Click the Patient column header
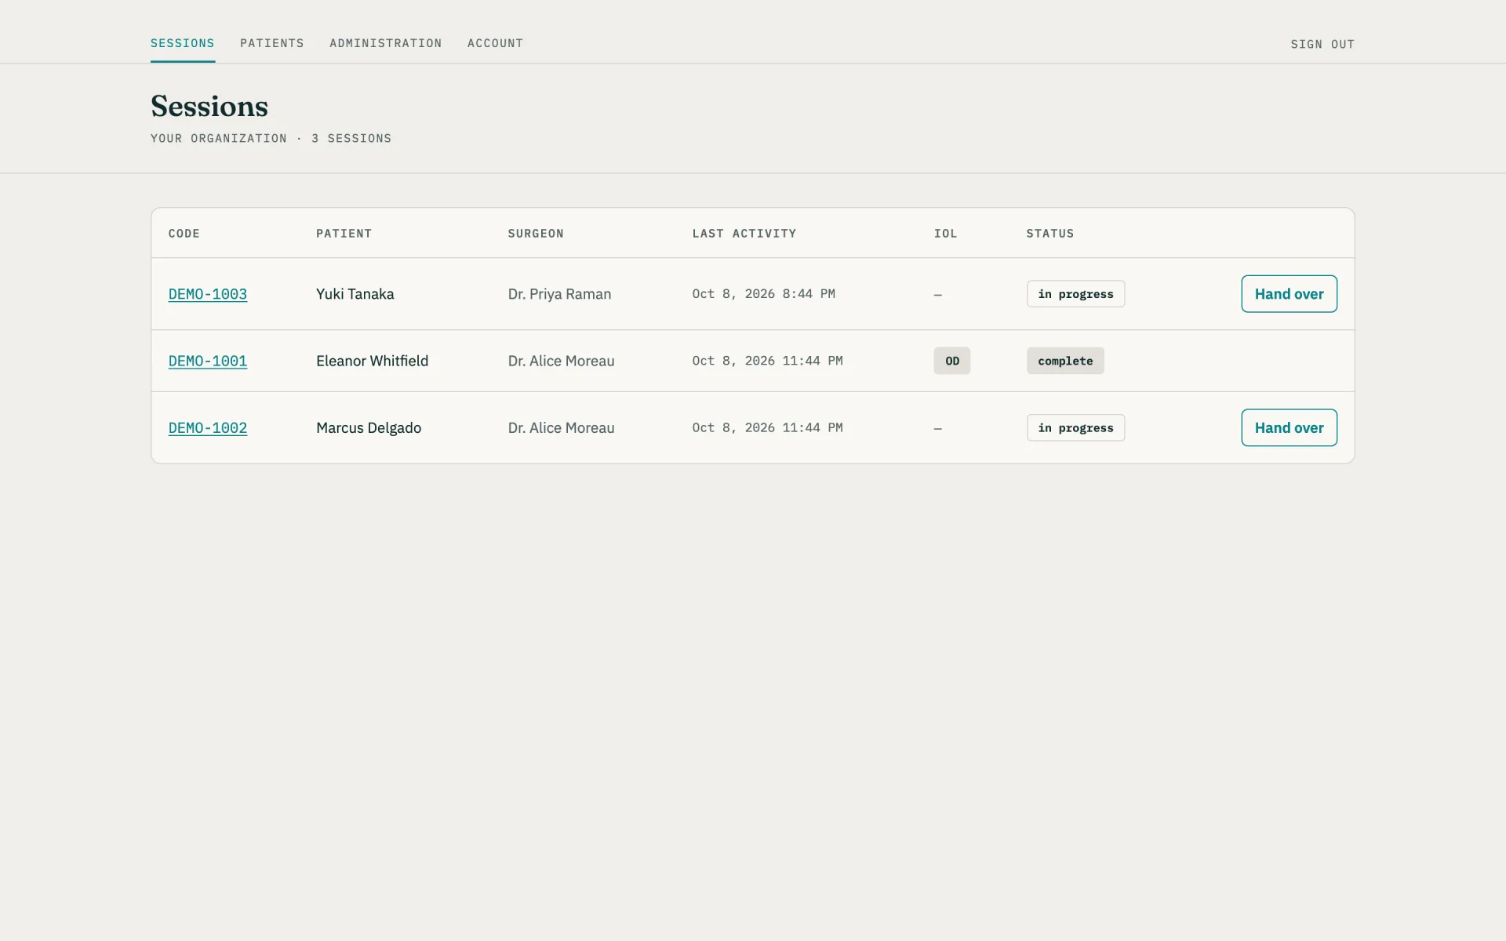The height and width of the screenshot is (941, 1506). (x=344, y=234)
